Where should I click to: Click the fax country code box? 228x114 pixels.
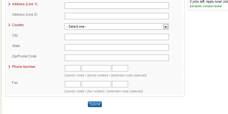pos(73,84)
